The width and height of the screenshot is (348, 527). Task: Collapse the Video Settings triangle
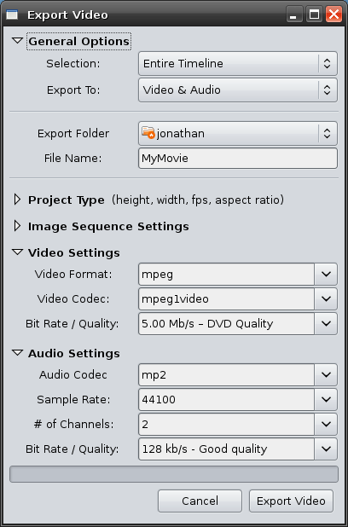pos(17,252)
